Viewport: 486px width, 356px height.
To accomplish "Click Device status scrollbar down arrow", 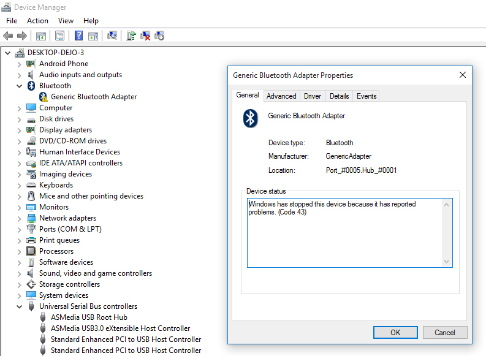I will (x=446, y=262).
